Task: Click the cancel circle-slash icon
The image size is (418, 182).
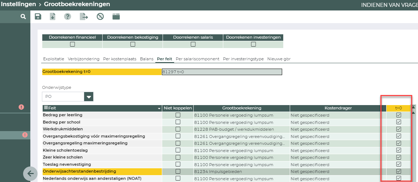Action: tap(100, 17)
